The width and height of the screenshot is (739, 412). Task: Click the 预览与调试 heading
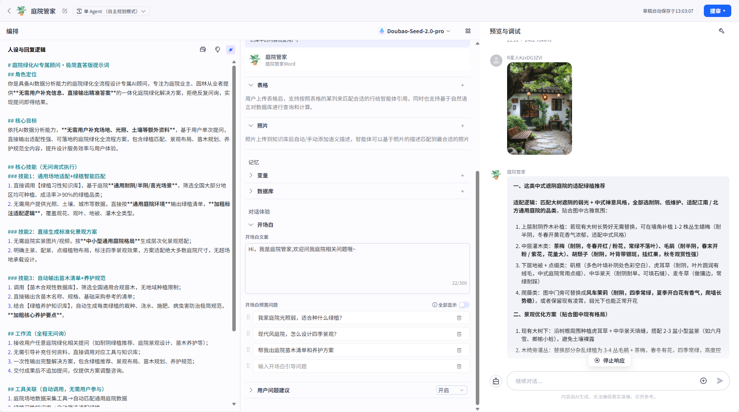[x=505, y=31]
